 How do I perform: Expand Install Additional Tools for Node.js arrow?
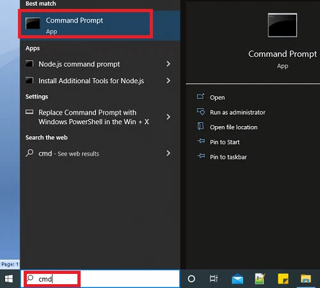168,81
